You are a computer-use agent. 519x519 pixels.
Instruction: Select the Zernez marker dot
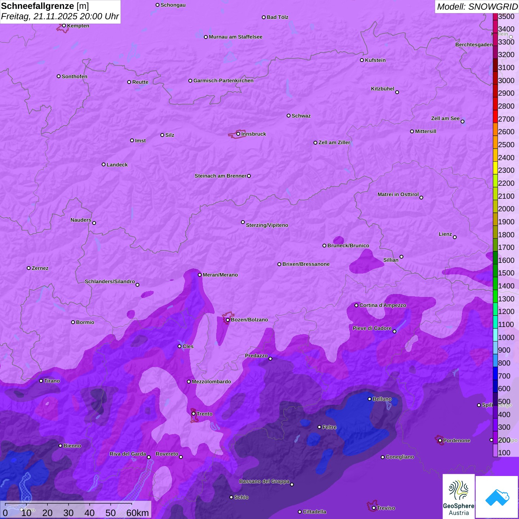[29, 268]
